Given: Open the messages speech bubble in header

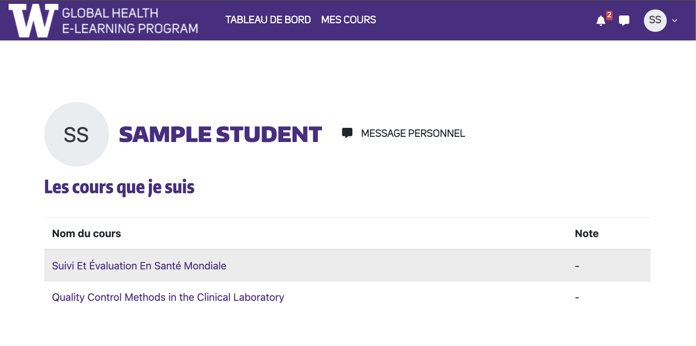Looking at the screenshot, I should [x=624, y=21].
